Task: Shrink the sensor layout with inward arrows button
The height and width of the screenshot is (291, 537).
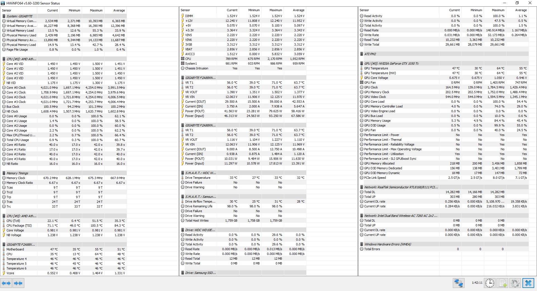Action: coord(18,283)
